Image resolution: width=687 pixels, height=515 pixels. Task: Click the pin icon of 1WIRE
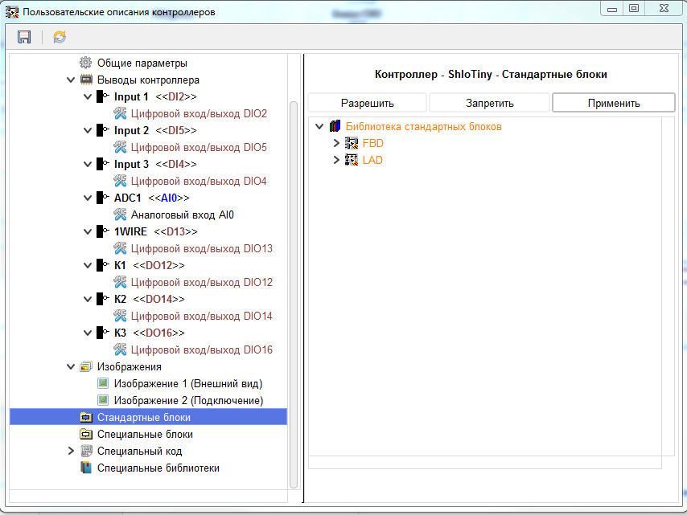tap(103, 231)
